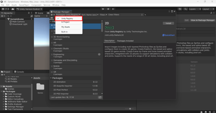Click the Clear Filters button
The width and height of the screenshot is (216, 113).
[114, 15]
